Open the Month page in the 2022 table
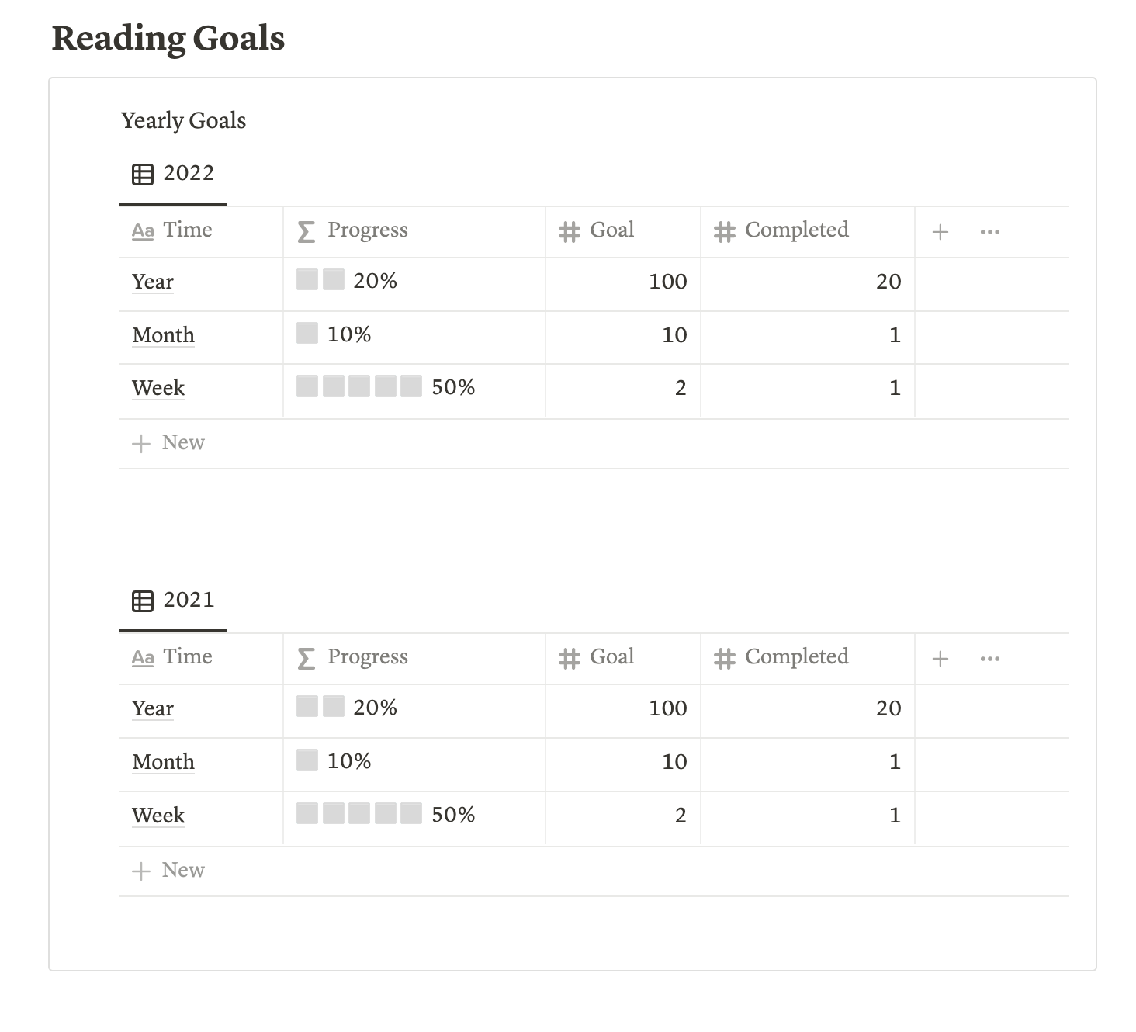The width and height of the screenshot is (1136, 1032). click(163, 336)
